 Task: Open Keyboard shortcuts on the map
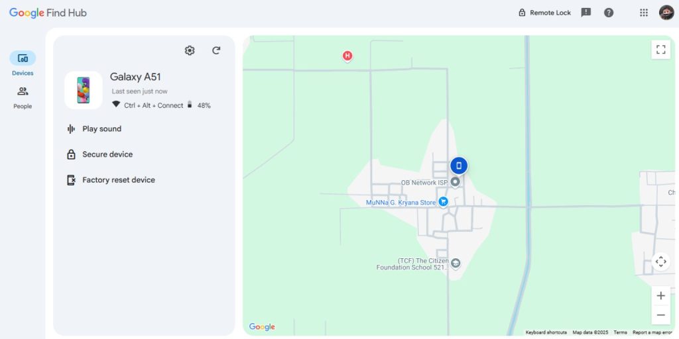[546, 332]
